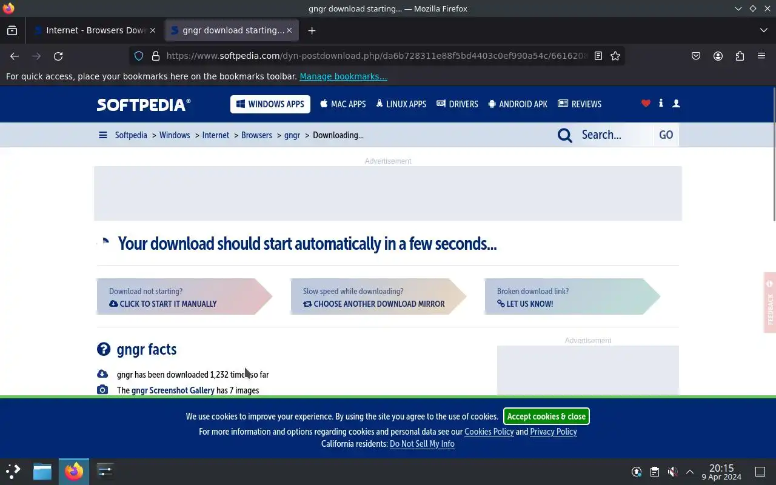Click 'Do Not Sell My Info' link

pyautogui.click(x=422, y=444)
